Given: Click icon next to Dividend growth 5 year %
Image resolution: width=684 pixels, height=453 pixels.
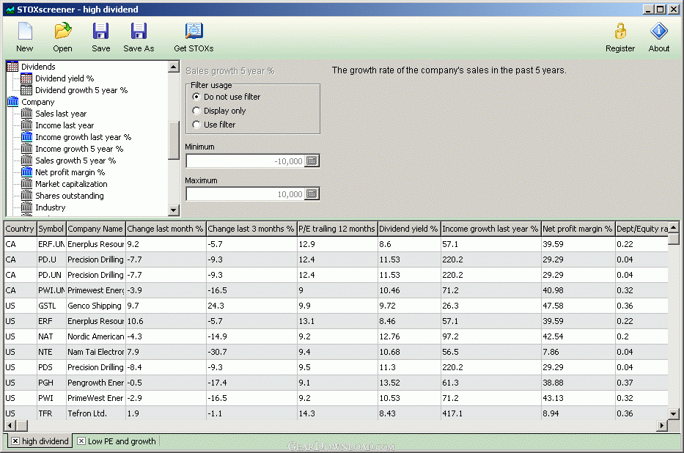Looking at the screenshot, I should (26, 90).
